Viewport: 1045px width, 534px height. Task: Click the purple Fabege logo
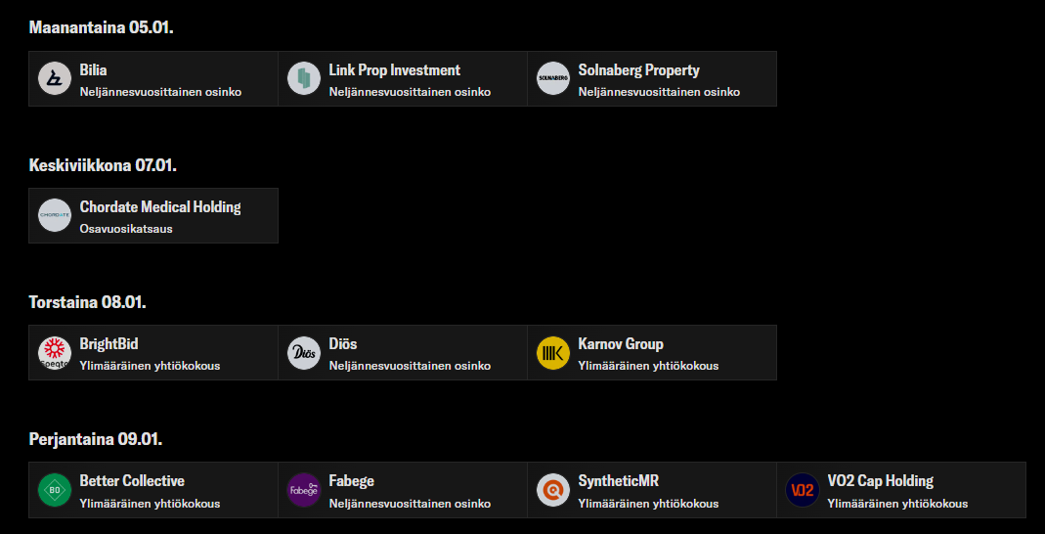[304, 490]
